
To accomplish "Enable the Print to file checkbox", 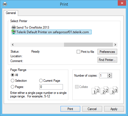I will [78, 52].
